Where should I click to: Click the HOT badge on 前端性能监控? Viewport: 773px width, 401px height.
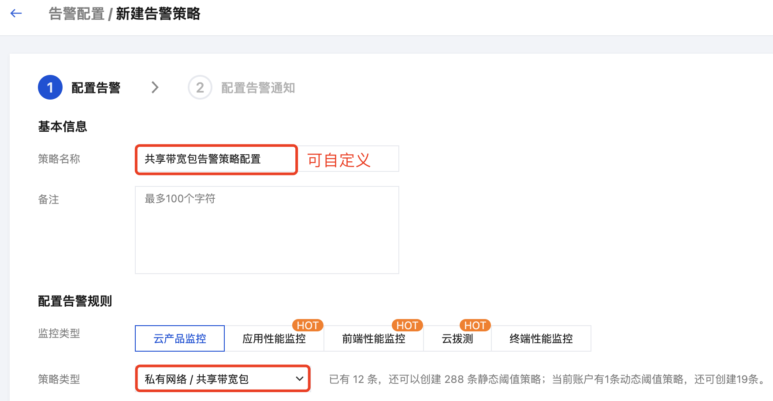(x=407, y=325)
